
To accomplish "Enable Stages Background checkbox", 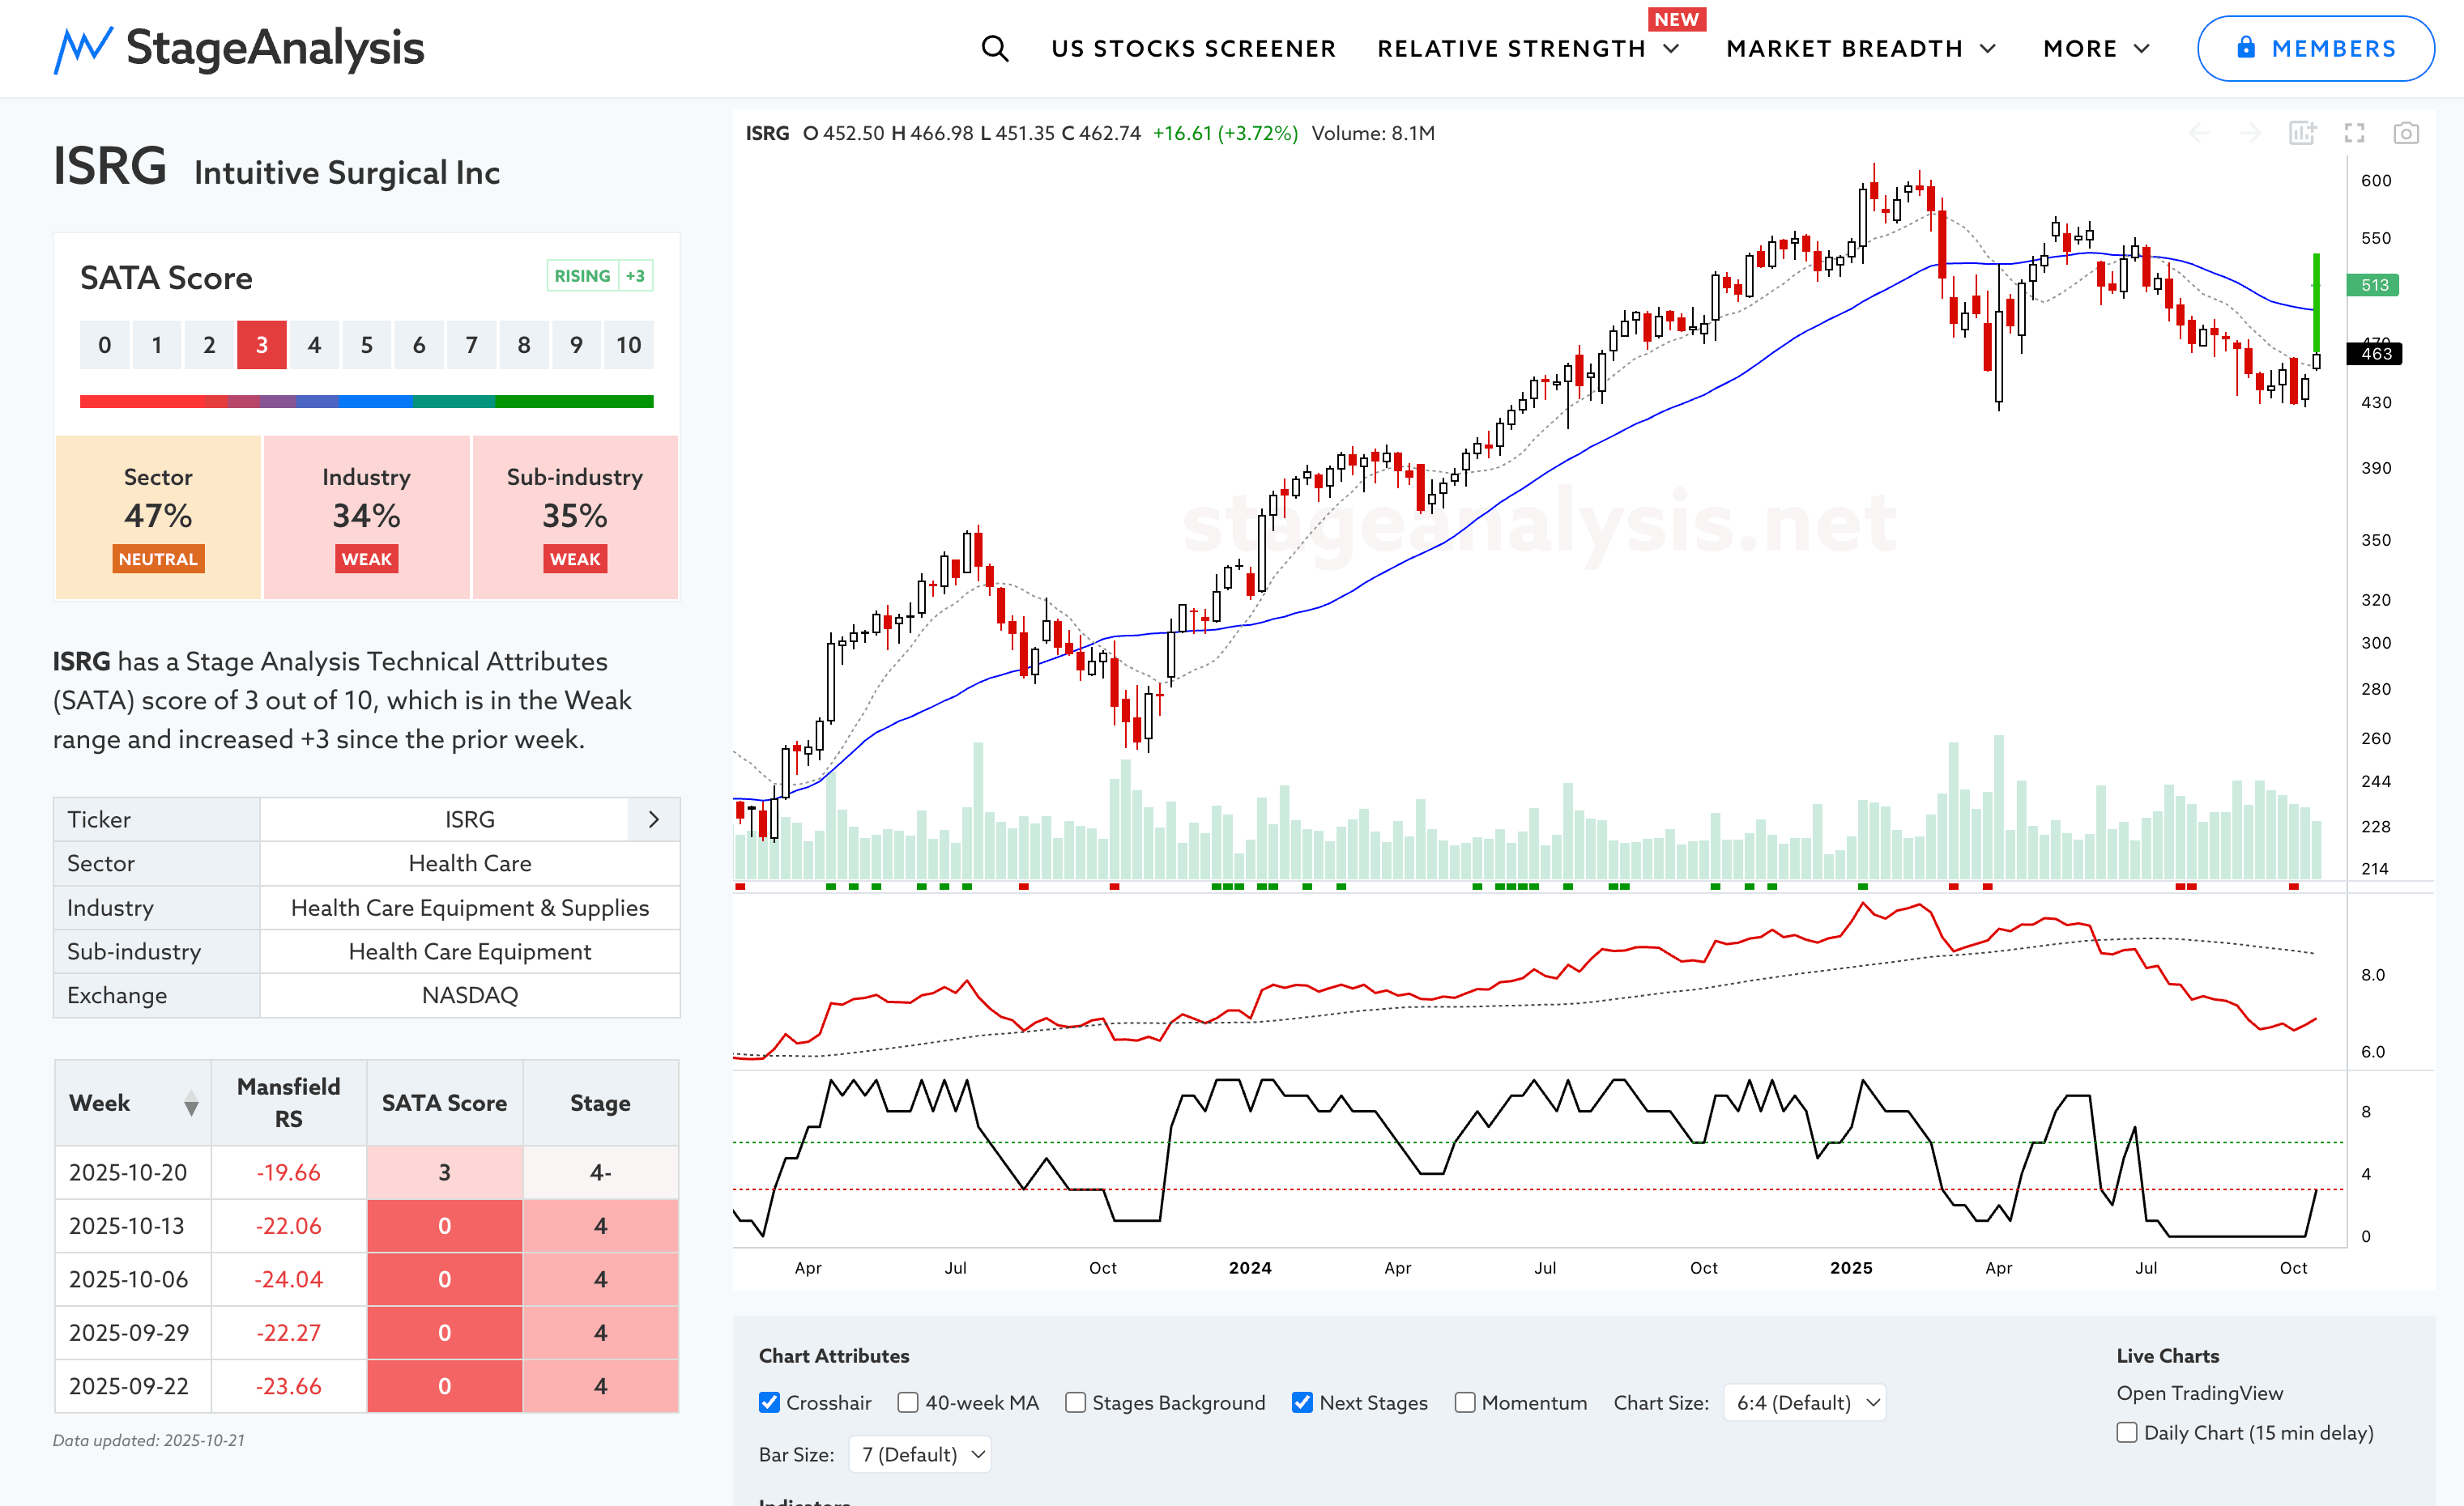I will pos(1075,1402).
